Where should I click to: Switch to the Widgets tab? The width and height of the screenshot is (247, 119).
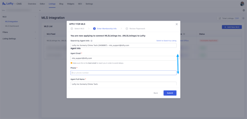[70, 4]
